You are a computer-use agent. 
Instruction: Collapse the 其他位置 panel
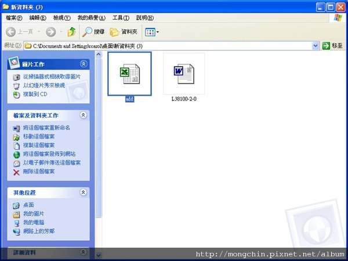[x=83, y=192]
